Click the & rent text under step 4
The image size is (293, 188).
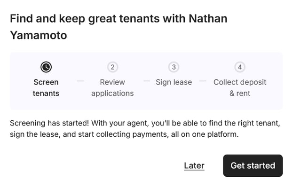click(x=240, y=94)
